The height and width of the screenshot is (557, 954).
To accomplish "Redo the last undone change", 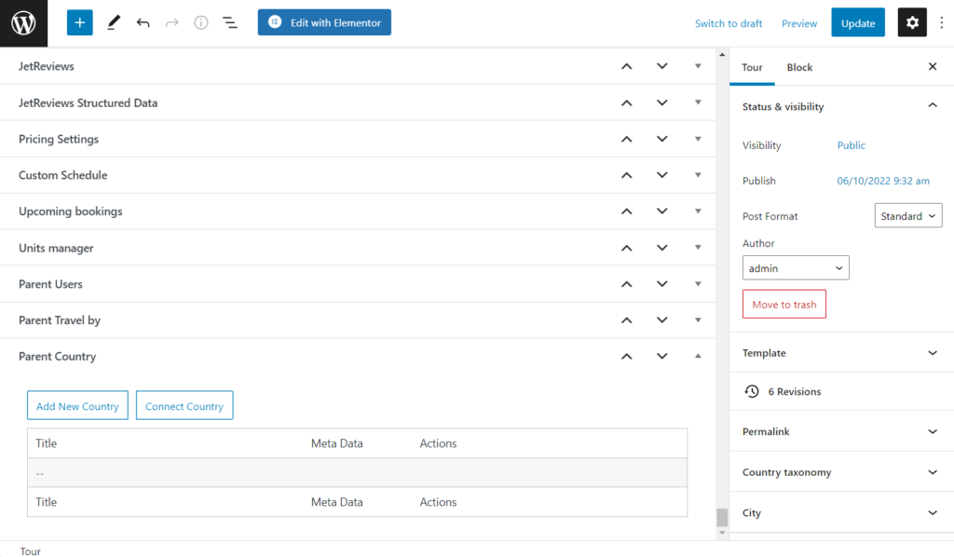I will 172,23.
